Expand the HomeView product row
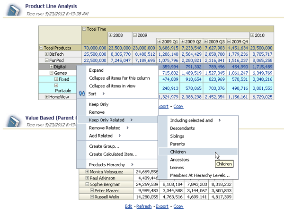The image size is (284, 213). (x=46, y=97)
